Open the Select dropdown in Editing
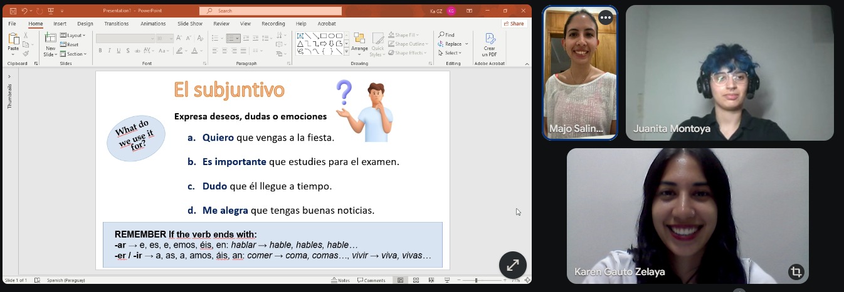 coord(451,53)
